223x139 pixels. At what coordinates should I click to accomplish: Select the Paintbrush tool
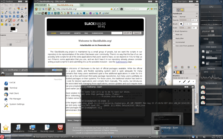[x=10, y=20]
